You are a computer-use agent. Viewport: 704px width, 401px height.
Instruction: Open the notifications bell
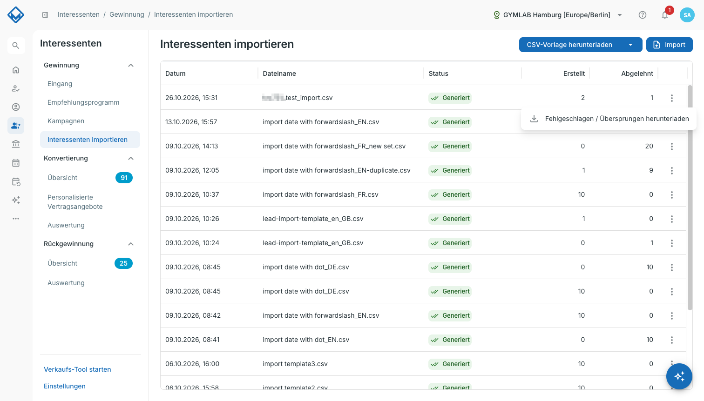click(x=665, y=15)
